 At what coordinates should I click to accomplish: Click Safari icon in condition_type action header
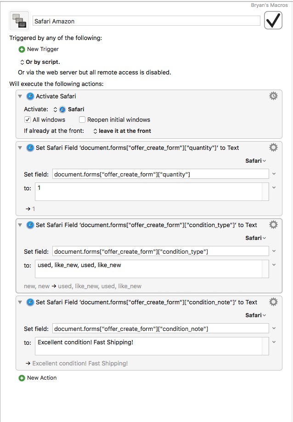pos(30,225)
